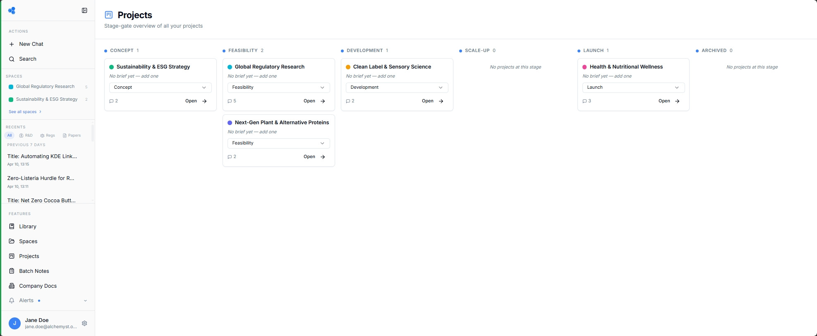Click pink color dot on Health & Nutritional Wellness card
Viewport: 817px width, 336px height.
tap(585, 67)
